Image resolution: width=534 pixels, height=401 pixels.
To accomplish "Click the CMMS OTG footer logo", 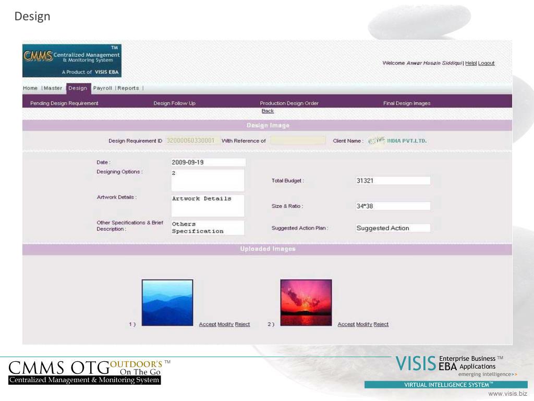I will pos(89,372).
